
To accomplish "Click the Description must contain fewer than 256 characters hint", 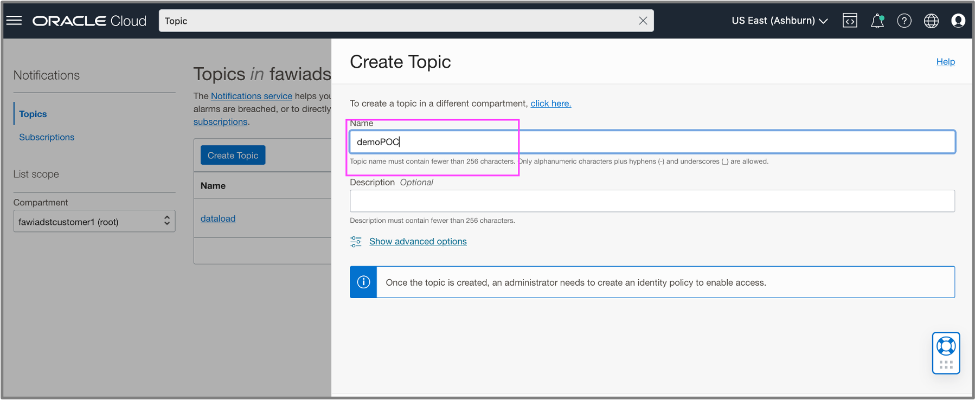I will click(432, 221).
